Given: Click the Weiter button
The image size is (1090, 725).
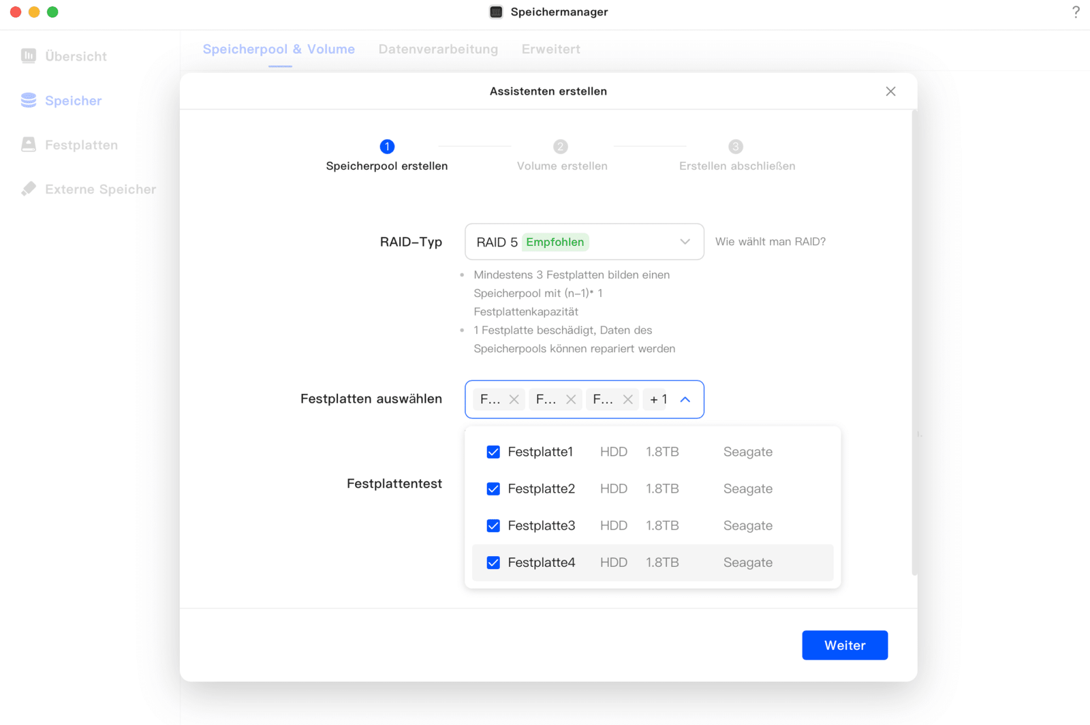Looking at the screenshot, I should (845, 645).
